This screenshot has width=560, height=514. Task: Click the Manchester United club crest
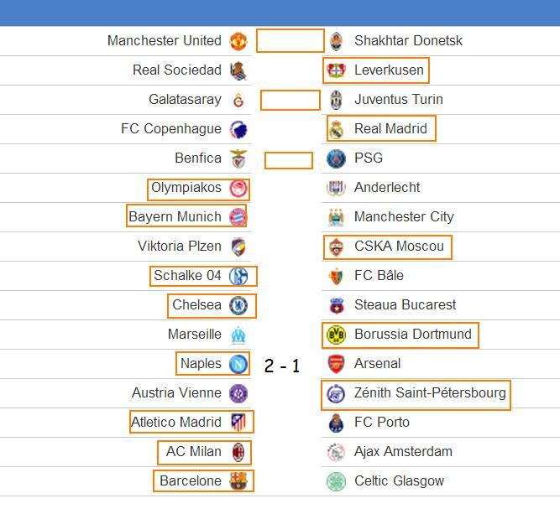(x=238, y=41)
